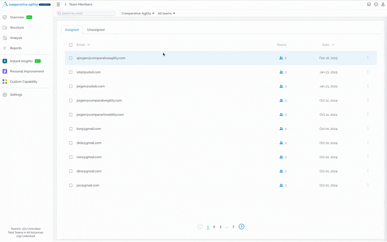Open the Instant Insights lightning icon

click(5, 61)
